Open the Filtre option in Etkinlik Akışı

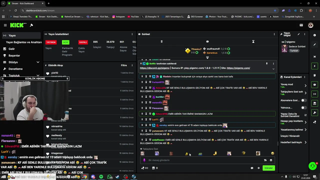point(124,65)
